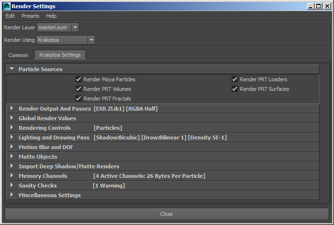Screen dimensions: 334x225
Task: Open the Edit menu
Action: (x=10, y=16)
